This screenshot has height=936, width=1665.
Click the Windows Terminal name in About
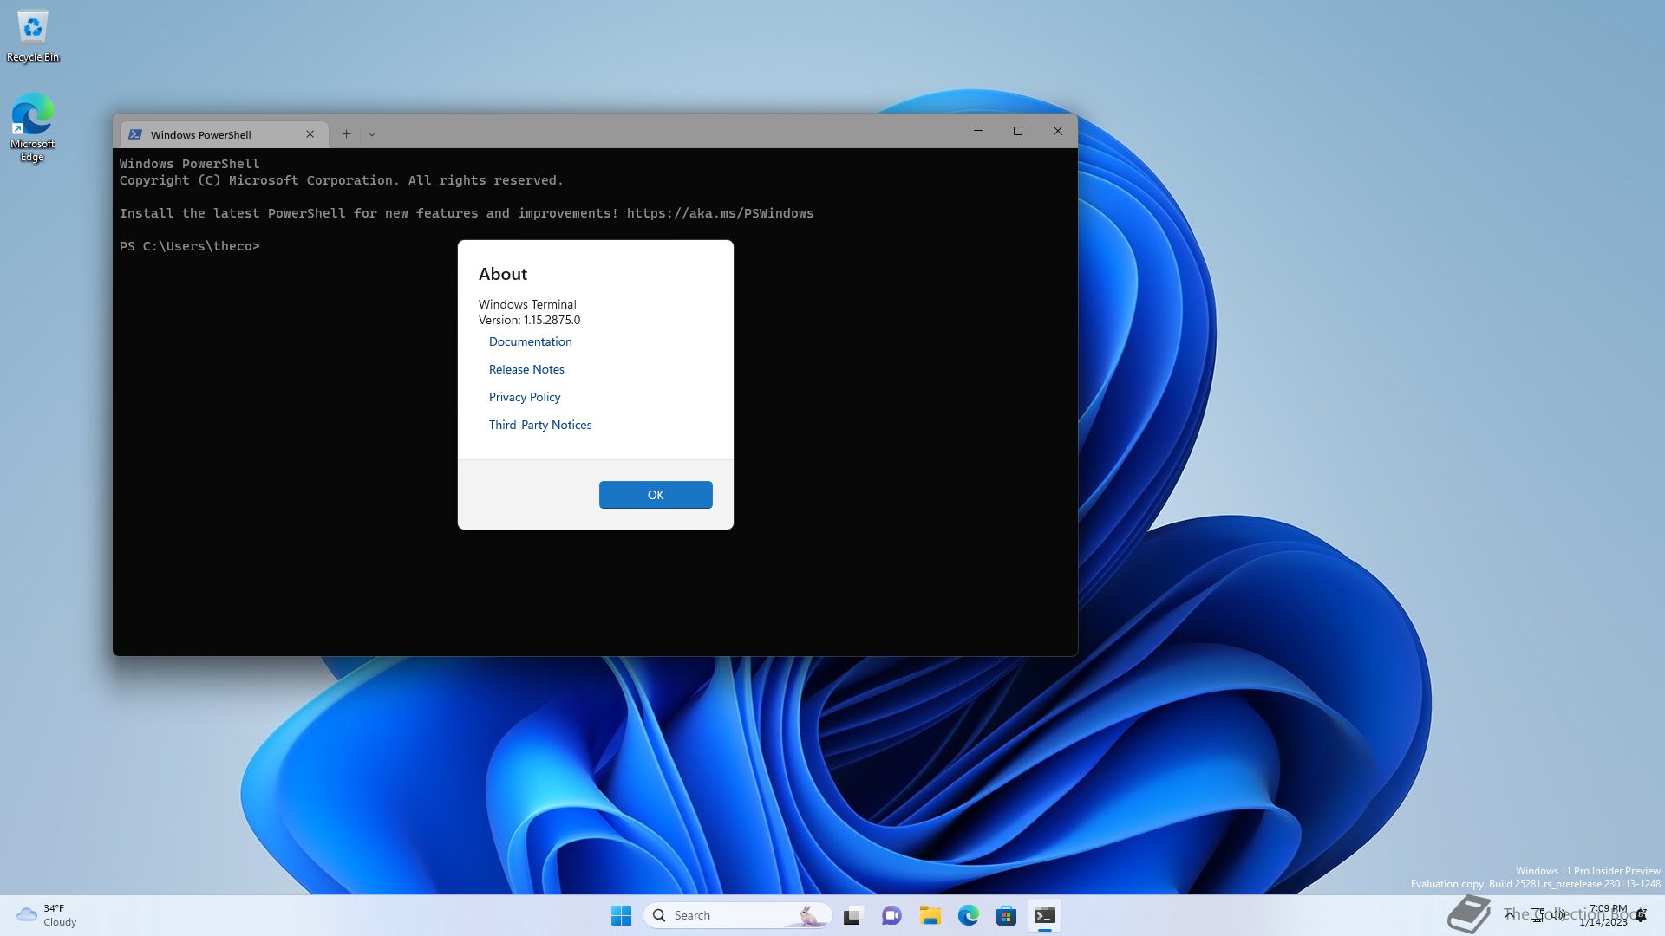coord(527,304)
